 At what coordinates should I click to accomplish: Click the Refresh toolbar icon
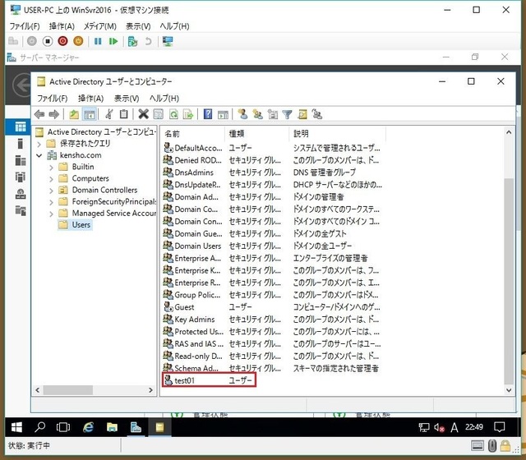click(173, 114)
